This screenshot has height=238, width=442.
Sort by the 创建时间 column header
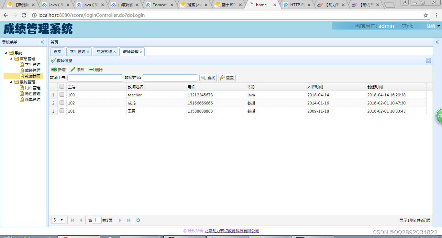click(x=396, y=87)
